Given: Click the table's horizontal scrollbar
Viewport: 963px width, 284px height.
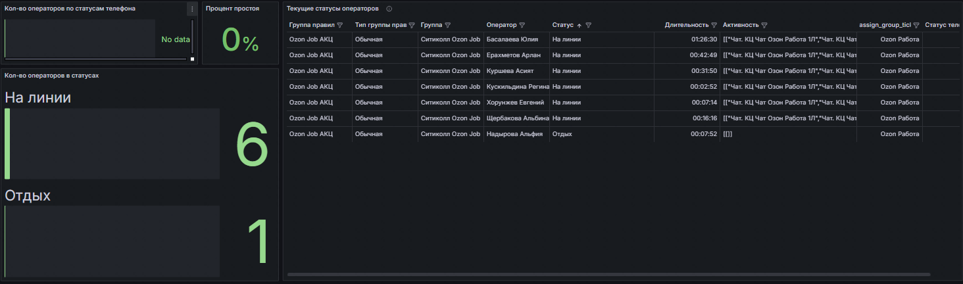Looking at the screenshot, I should pos(608,274).
